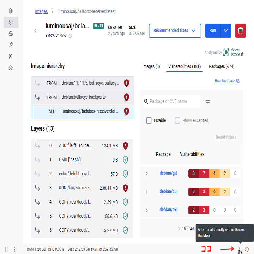Expand the debian/exp package row
The image size is (254, 254).
[147, 210]
